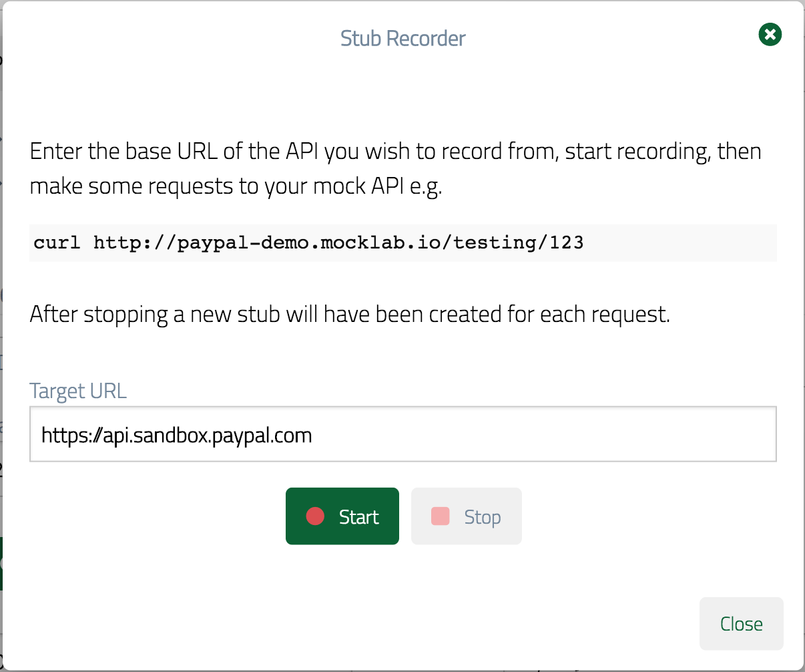The image size is (805, 672).
Task: Click Close at the bottom of the dialog
Action: coord(741,623)
